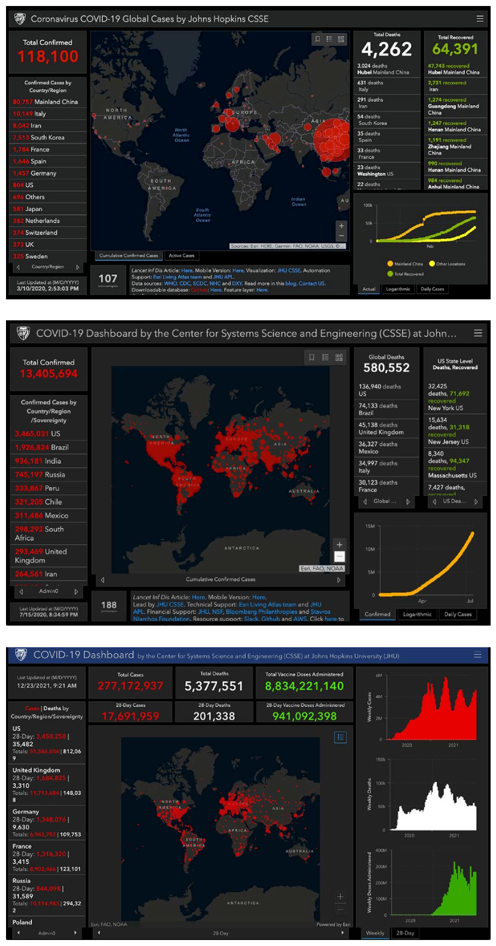Switch 7/15/2020 chart to Logarithmic tab
The width and height of the screenshot is (496, 946).
click(418, 614)
